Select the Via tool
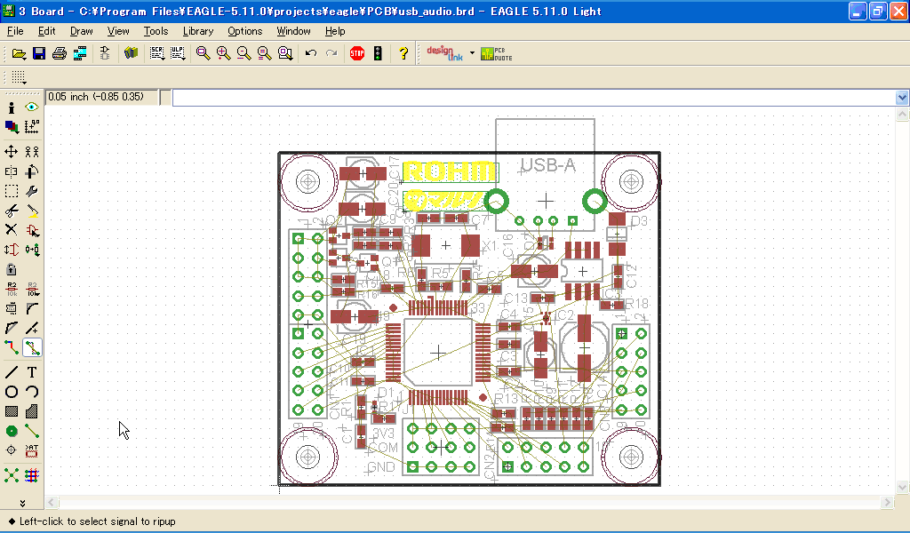This screenshot has width=910, height=533. pyautogui.click(x=12, y=431)
